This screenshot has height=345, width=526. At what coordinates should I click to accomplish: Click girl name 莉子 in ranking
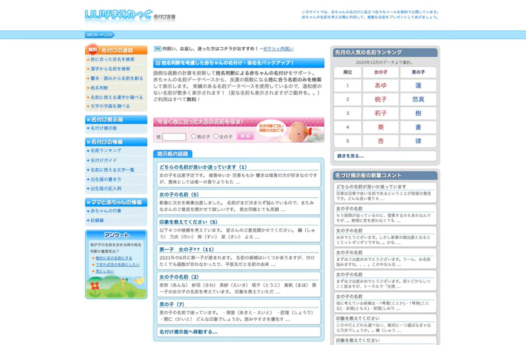tap(381, 113)
